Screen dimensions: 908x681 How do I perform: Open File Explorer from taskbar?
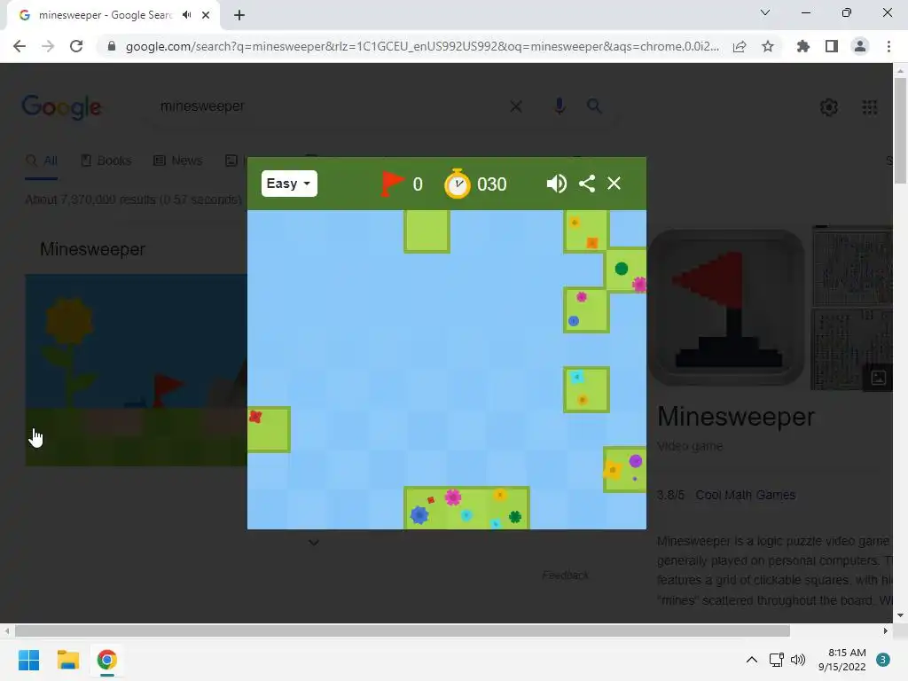click(x=67, y=660)
